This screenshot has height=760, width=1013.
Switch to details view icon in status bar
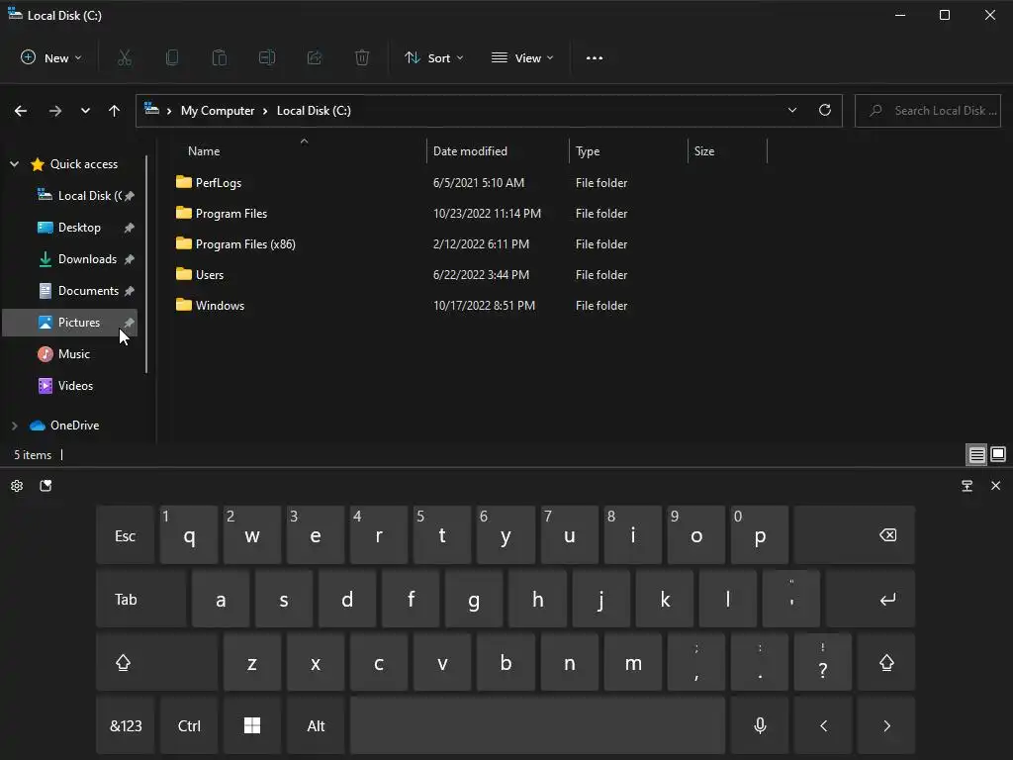pos(976,455)
